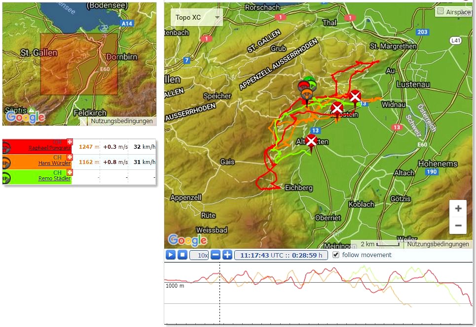Click the A14 motorway badge in overview map
The image size is (476, 327).
pyautogui.click(x=127, y=23)
